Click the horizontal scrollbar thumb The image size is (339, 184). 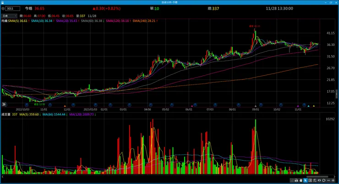pos(317,177)
